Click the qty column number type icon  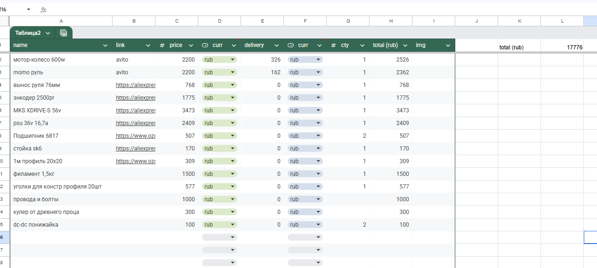coord(333,45)
